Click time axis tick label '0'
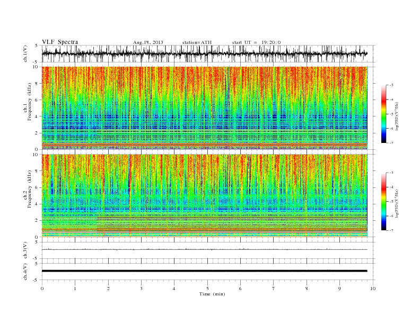This screenshot has width=420, height=324. pos(42,289)
